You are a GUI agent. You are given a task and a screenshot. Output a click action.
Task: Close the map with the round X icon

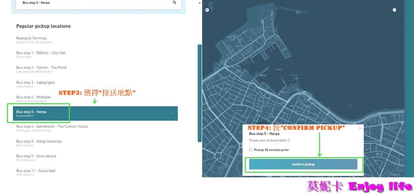click(394, 10)
